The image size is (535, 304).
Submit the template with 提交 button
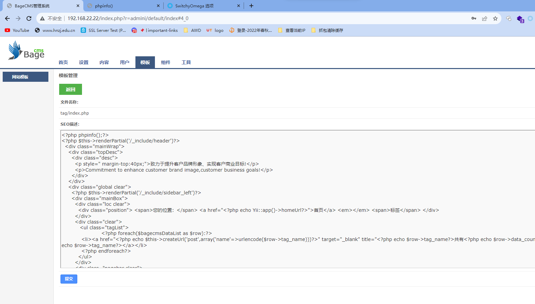click(x=69, y=279)
